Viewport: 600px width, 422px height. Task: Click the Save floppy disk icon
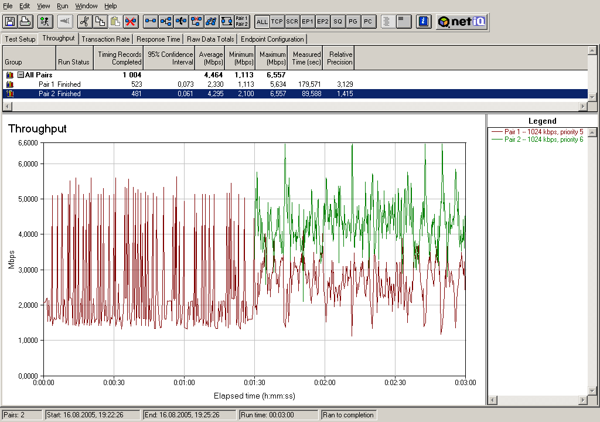tap(9, 22)
